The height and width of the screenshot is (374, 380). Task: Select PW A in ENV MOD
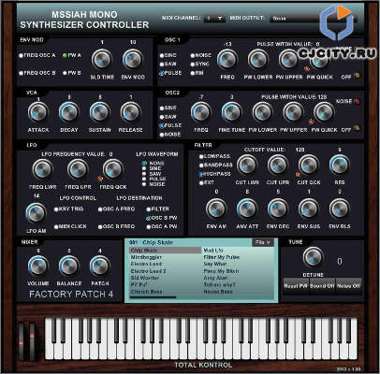click(x=72, y=55)
